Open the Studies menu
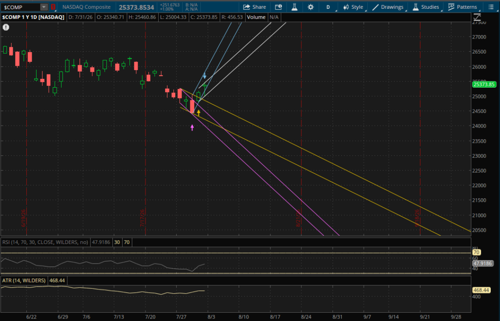This screenshot has width=500, height=321. 426,7
